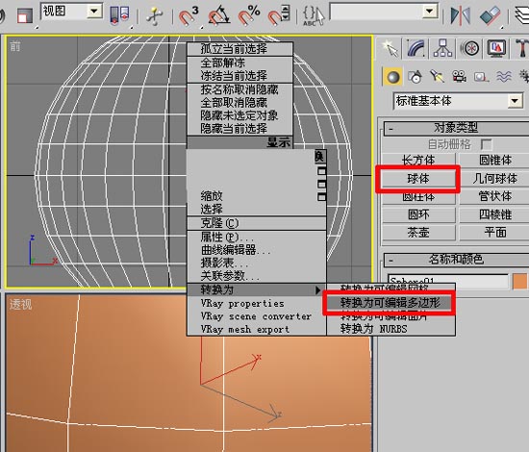Open the Modify command panel tab
529x452 pixels.
[x=416, y=49]
